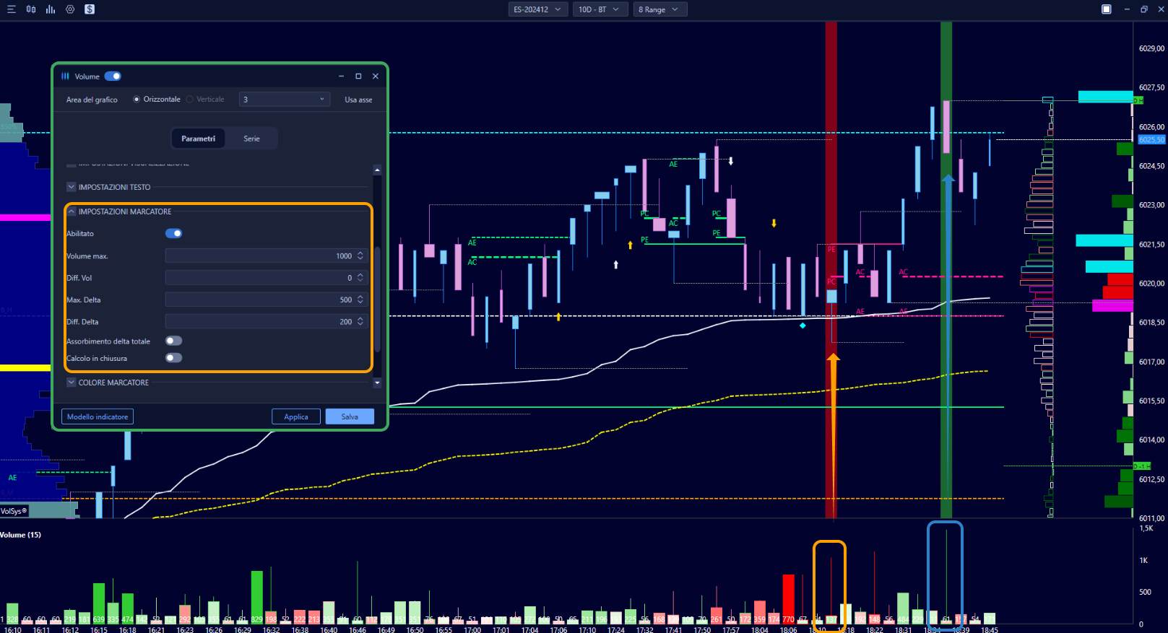Enable Calcolo in chiusura toggle
This screenshot has width=1168, height=633.
click(x=173, y=358)
